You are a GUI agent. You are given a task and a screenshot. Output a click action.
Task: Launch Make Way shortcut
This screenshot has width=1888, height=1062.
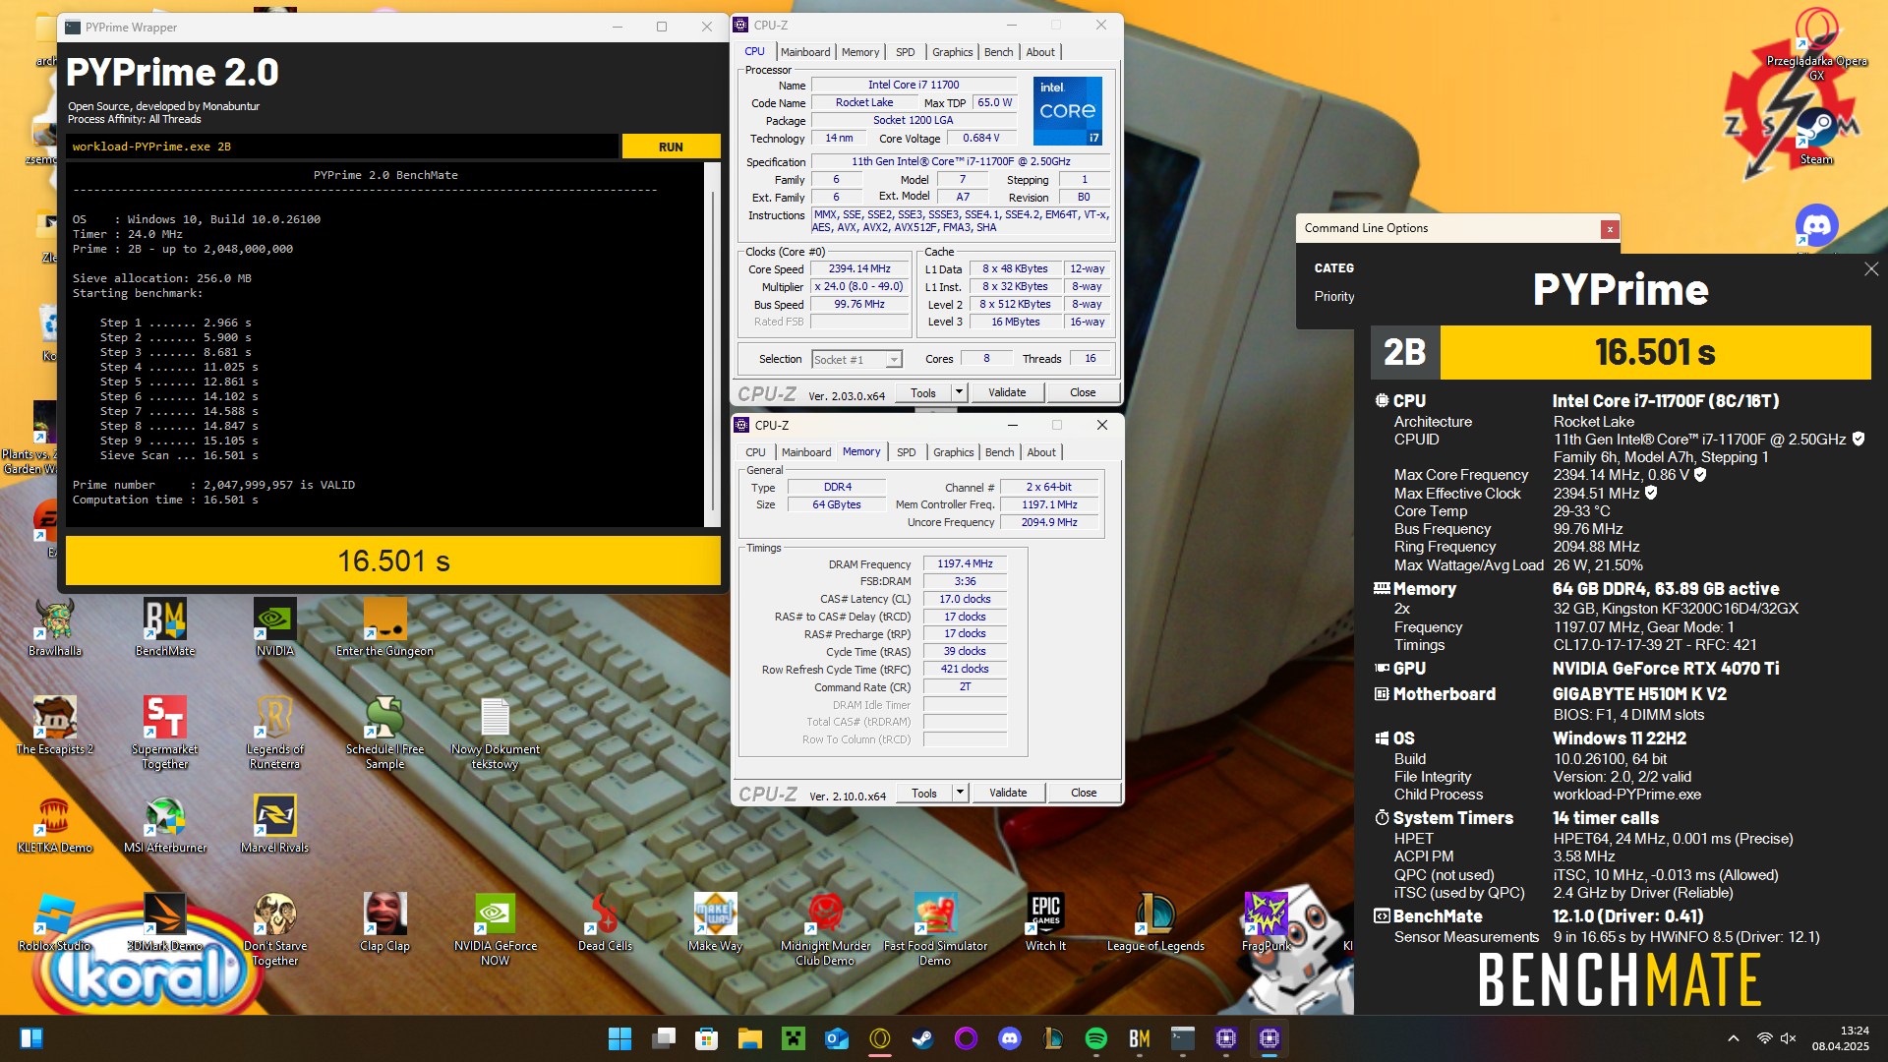tap(715, 922)
